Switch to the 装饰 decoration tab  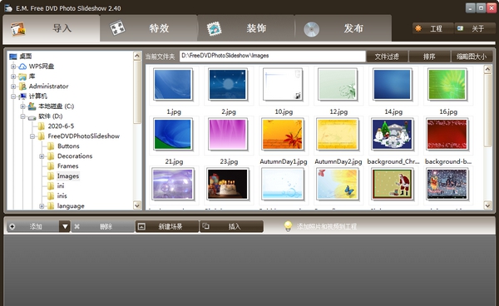[245, 28]
